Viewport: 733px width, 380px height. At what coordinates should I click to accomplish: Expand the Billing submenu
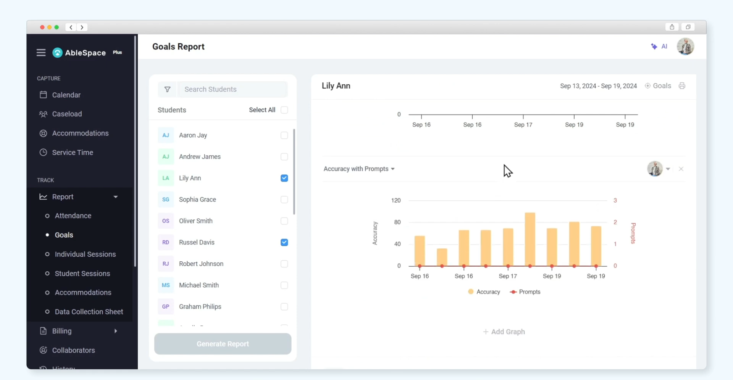pos(116,331)
